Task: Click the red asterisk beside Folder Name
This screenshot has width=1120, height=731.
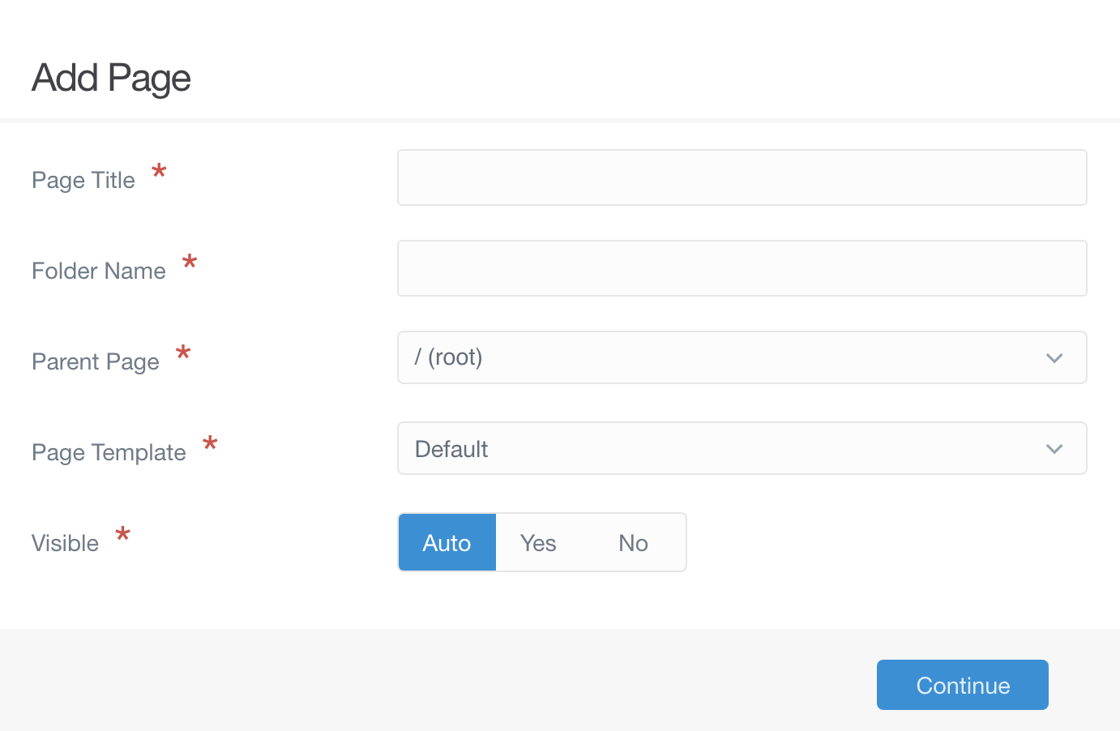Action: pyautogui.click(x=190, y=263)
